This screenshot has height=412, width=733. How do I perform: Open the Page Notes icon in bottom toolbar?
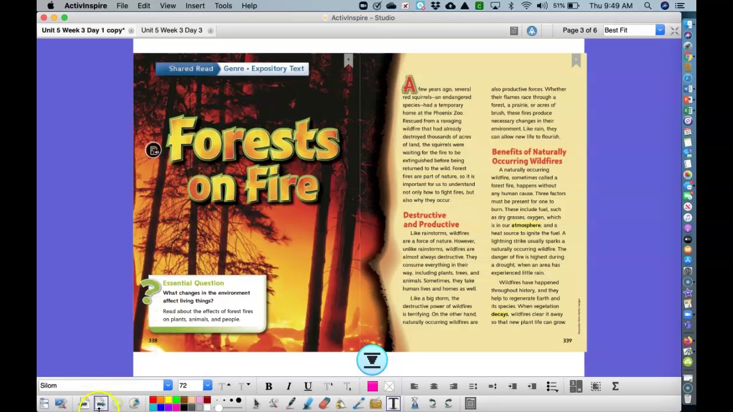[471, 403]
